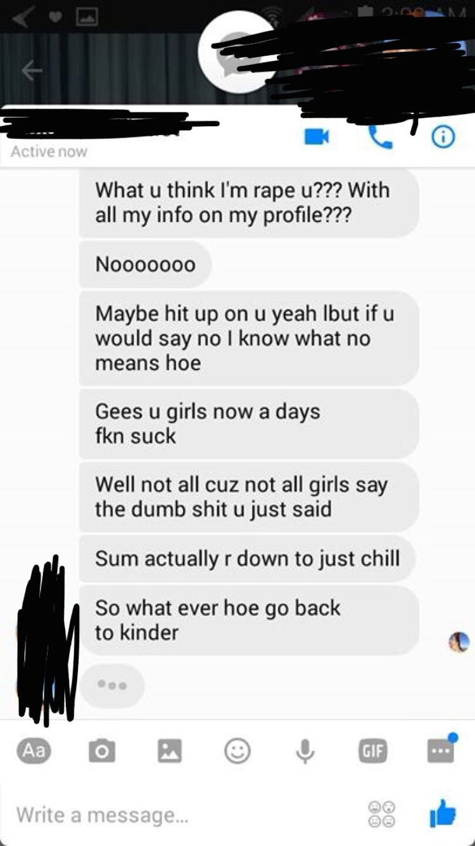Tap the typing indicator bubble
Viewport: 475px width, 846px height.
pyautogui.click(x=112, y=686)
